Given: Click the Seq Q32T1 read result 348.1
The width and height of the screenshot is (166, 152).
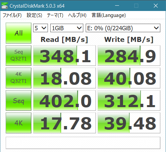Looking at the screenshot, I should [x=64, y=56].
